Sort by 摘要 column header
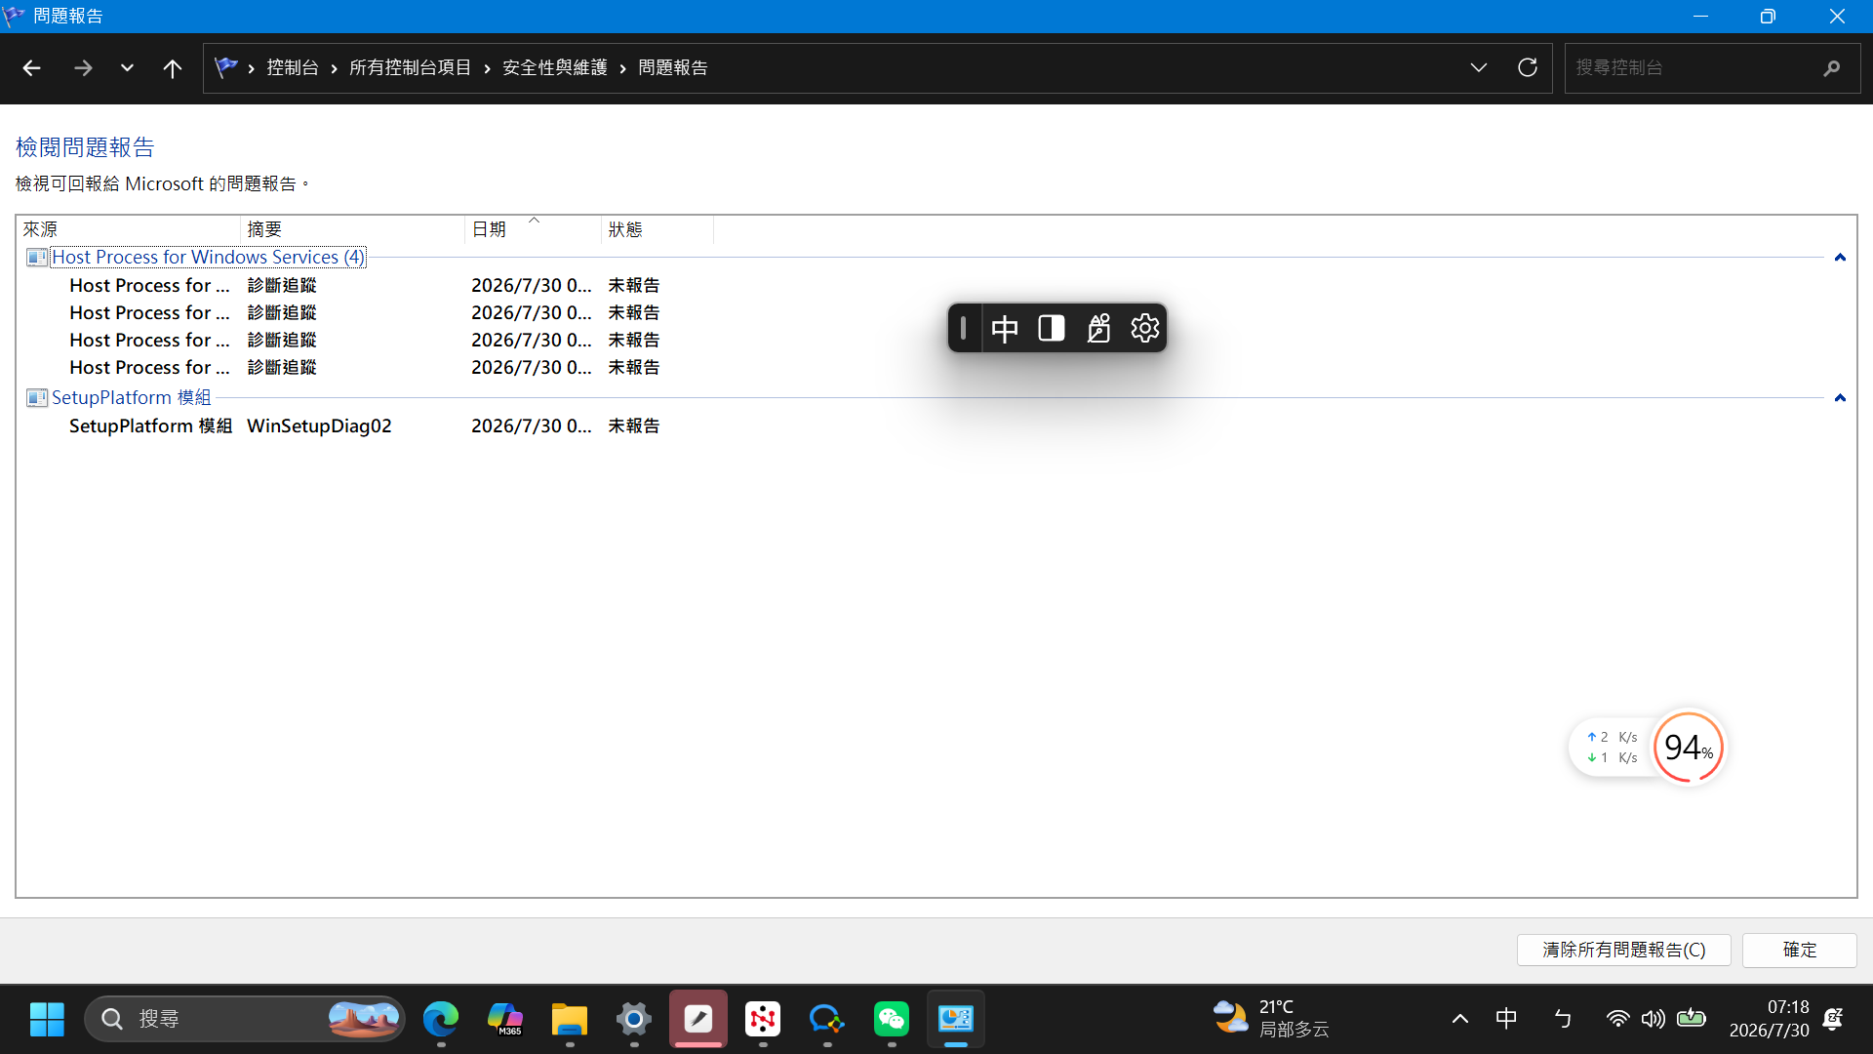Image resolution: width=1873 pixels, height=1054 pixels. click(x=352, y=229)
